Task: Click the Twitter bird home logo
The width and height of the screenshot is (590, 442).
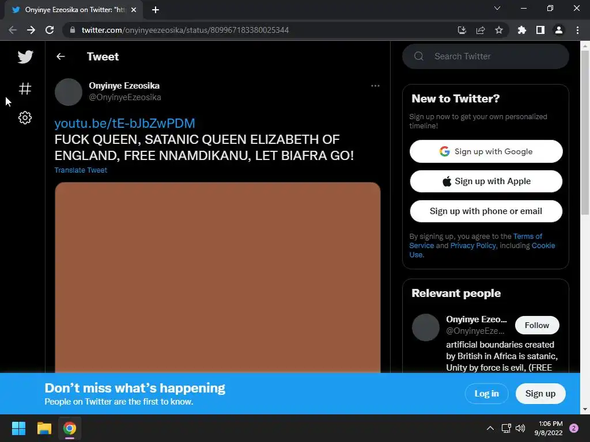Action: (25, 57)
